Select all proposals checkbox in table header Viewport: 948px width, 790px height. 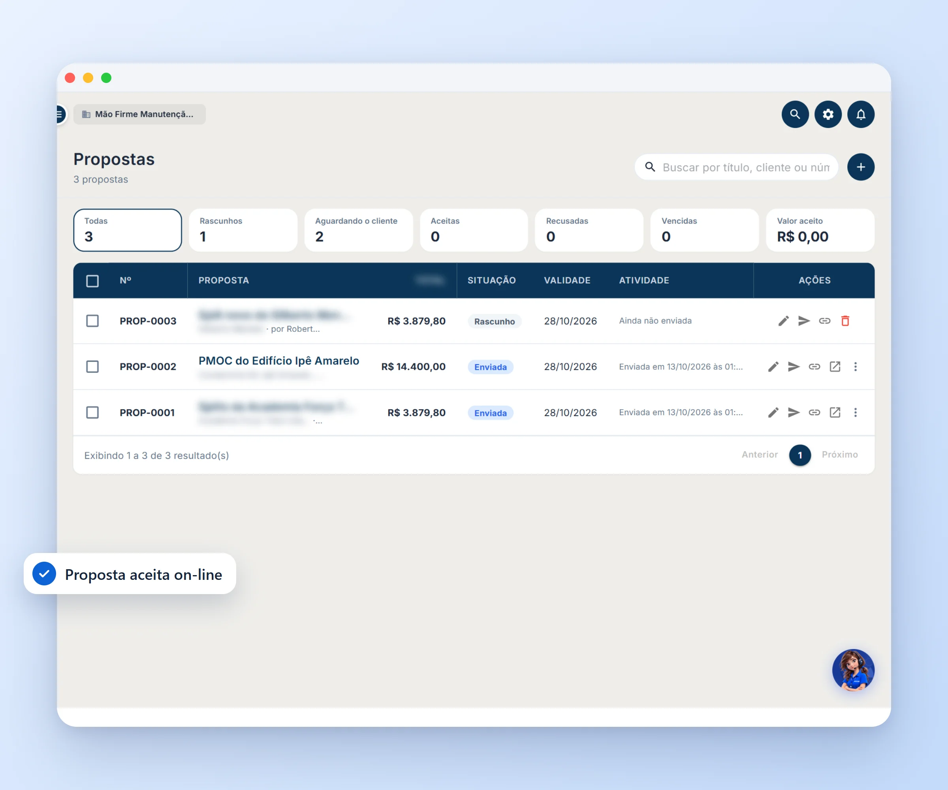pyautogui.click(x=92, y=281)
